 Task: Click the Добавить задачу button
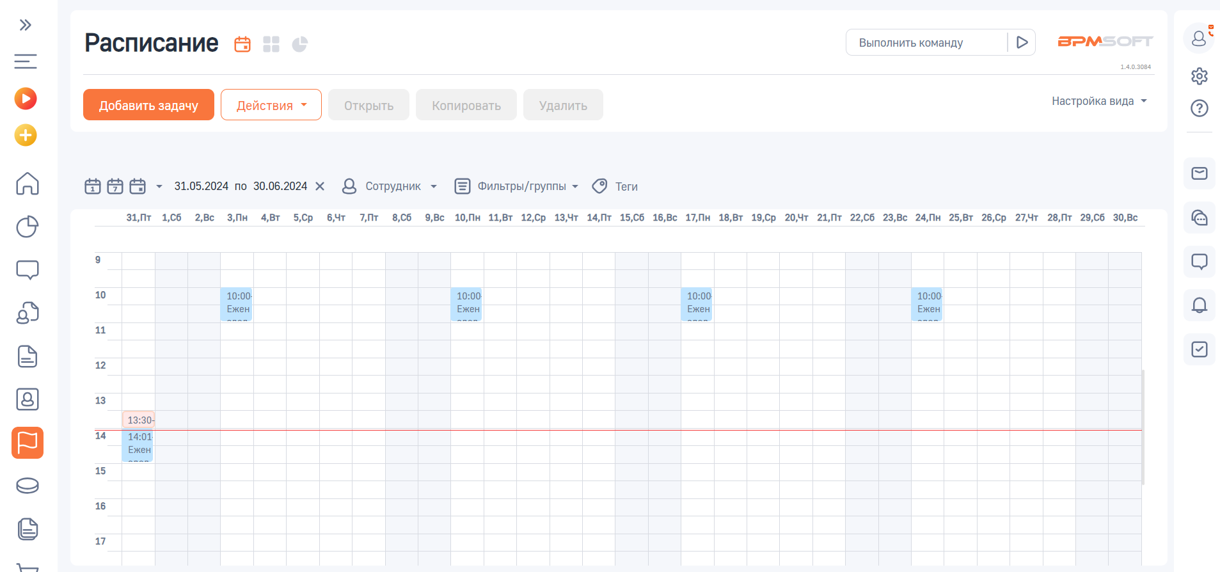[148, 105]
